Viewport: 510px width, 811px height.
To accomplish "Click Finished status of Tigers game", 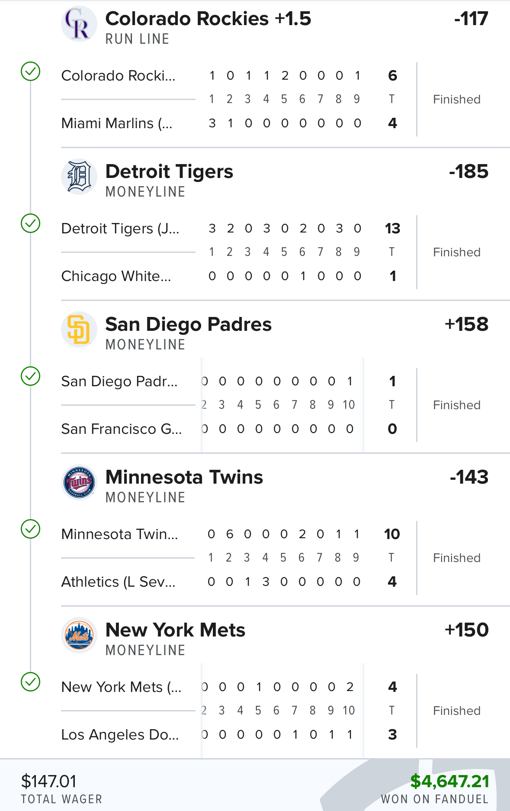I will tap(457, 252).
